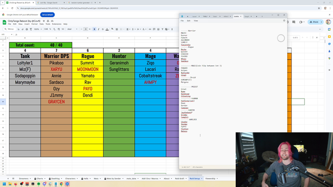Toggle bold formatting in Sheets toolbar
The image size is (333, 187).
click(x=94, y=29)
